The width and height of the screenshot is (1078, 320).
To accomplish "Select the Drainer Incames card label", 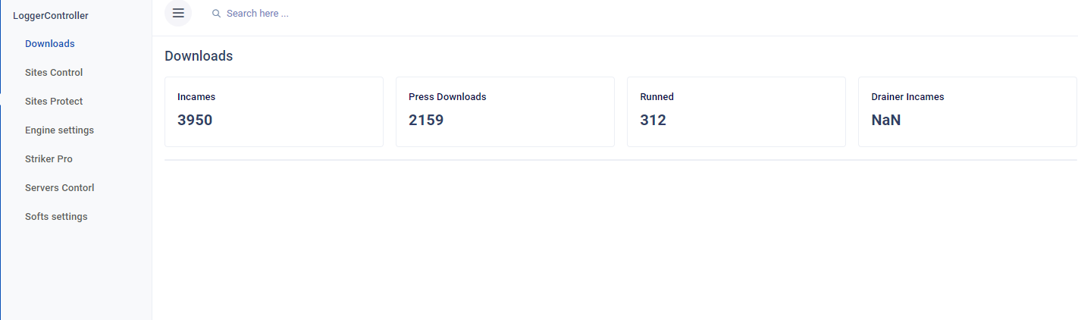I will 907,97.
